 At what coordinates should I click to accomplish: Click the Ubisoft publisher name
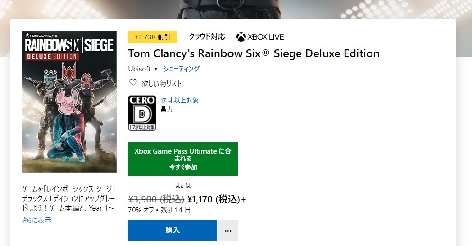[x=140, y=69]
